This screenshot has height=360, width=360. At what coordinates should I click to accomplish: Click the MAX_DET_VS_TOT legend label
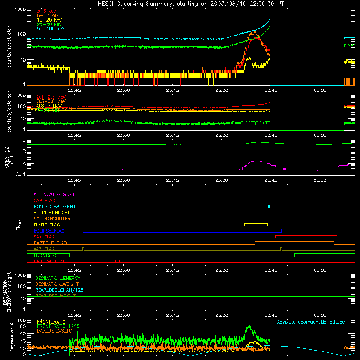[x=55, y=331]
